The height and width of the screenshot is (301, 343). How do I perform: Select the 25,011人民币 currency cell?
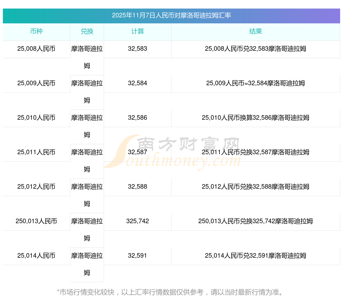coord(36,152)
